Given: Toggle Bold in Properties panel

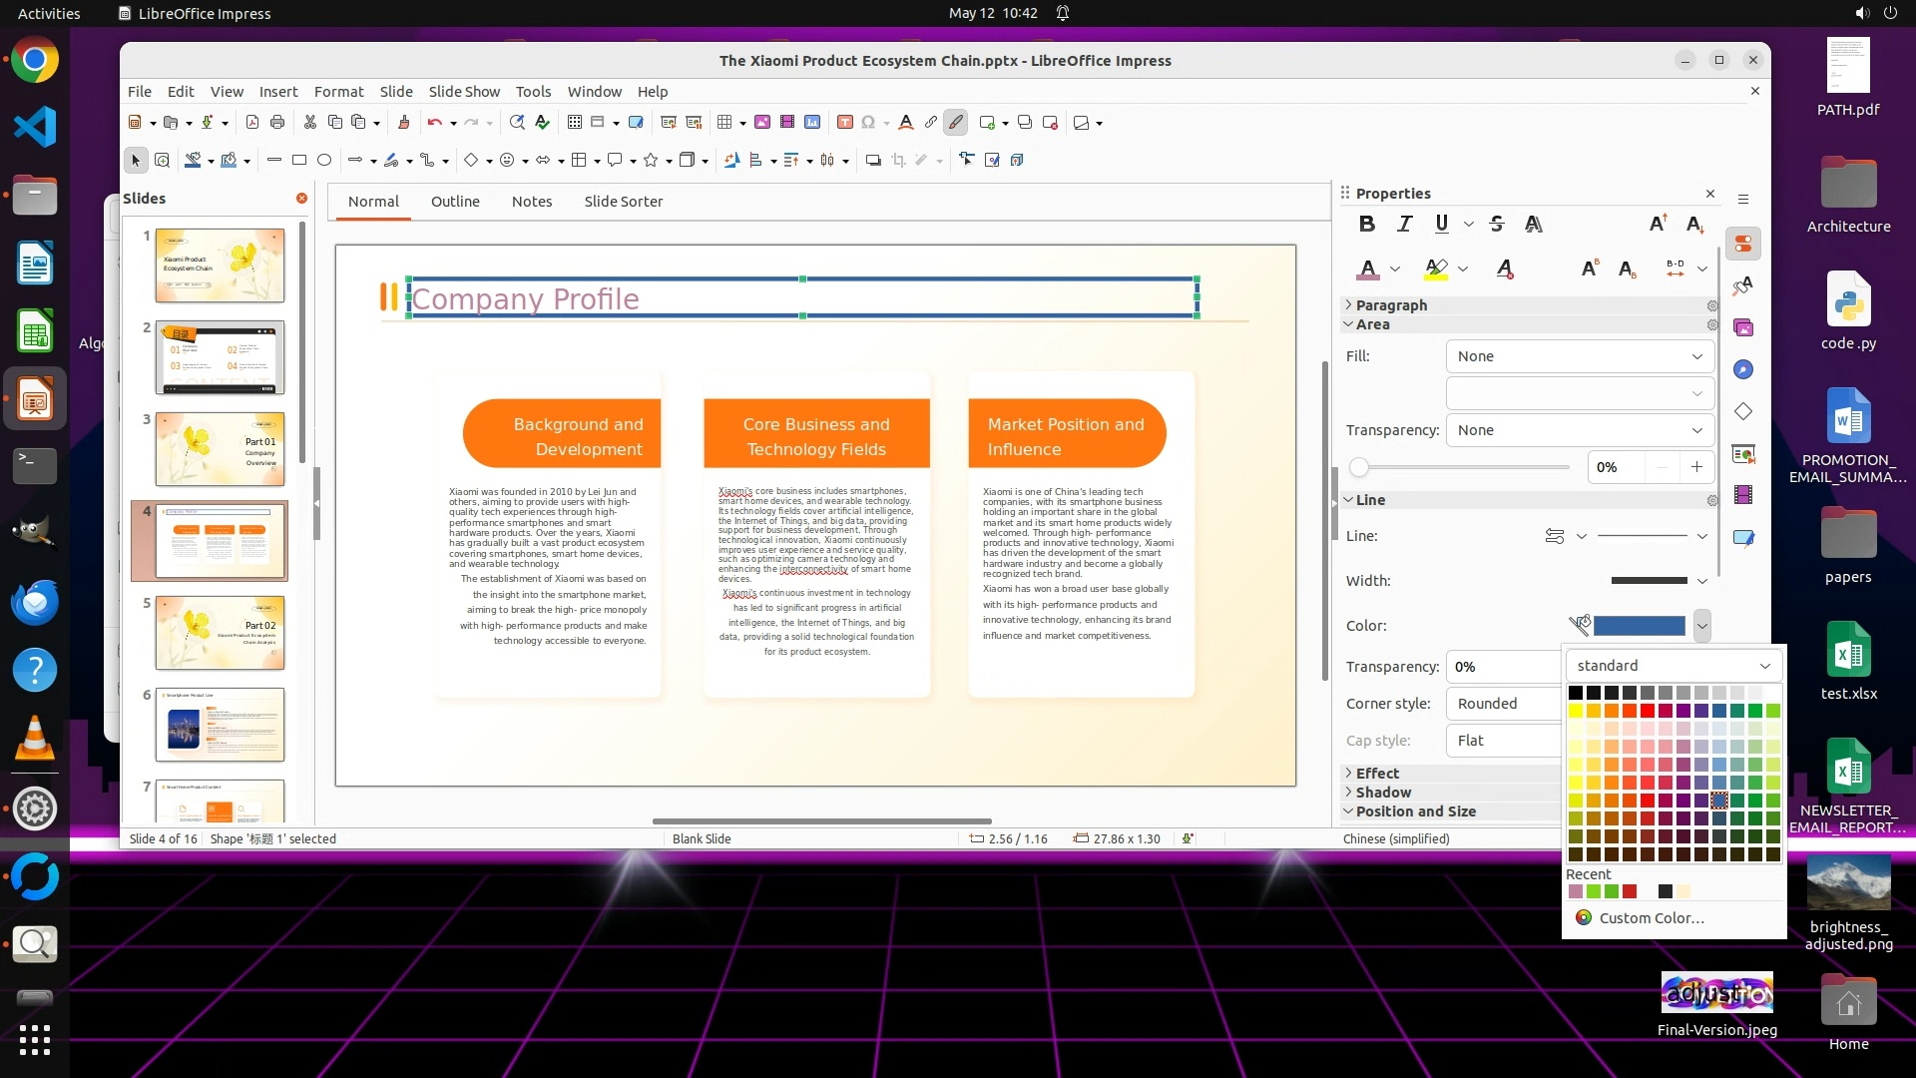Looking at the screenshot, I should click(x=1367, y=224).
